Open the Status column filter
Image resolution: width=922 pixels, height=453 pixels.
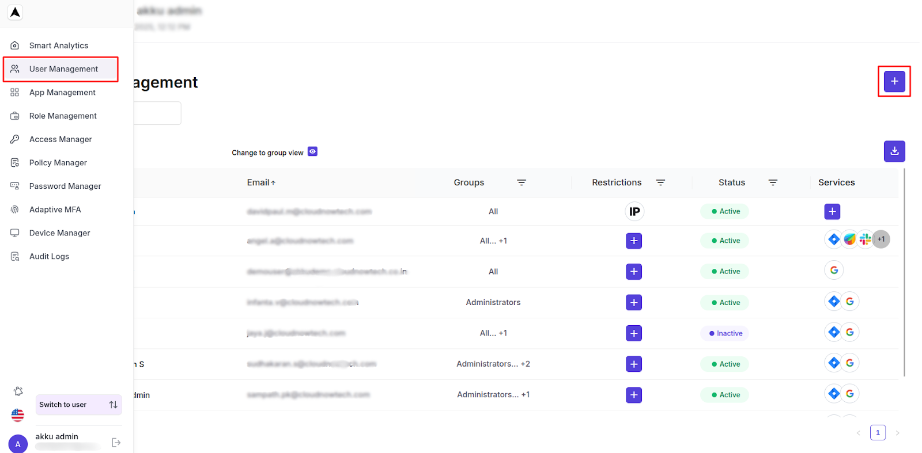[x=773, y=182]
